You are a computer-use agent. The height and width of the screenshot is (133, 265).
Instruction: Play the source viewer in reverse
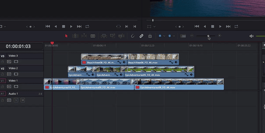pos(56,27)
